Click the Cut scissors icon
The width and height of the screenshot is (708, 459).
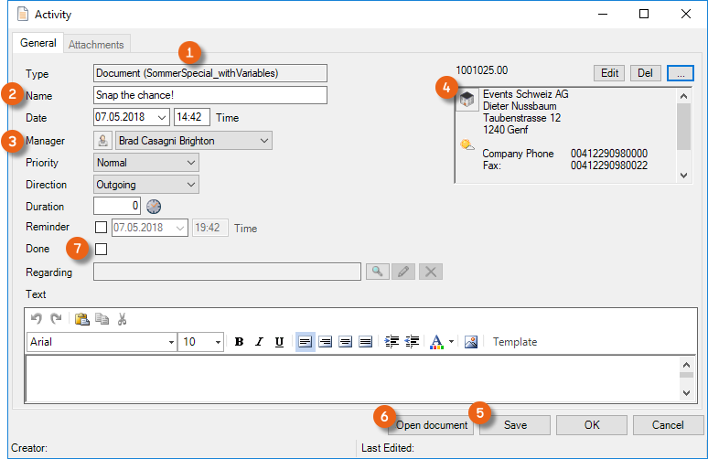pyautogui.click(x=122, y=319)
